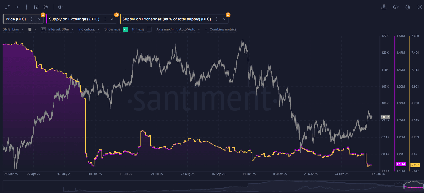The width and height of the screenshot is (424, 193).
Task: Select the Price (BTC) metric tab
Action: pos(16,19)
